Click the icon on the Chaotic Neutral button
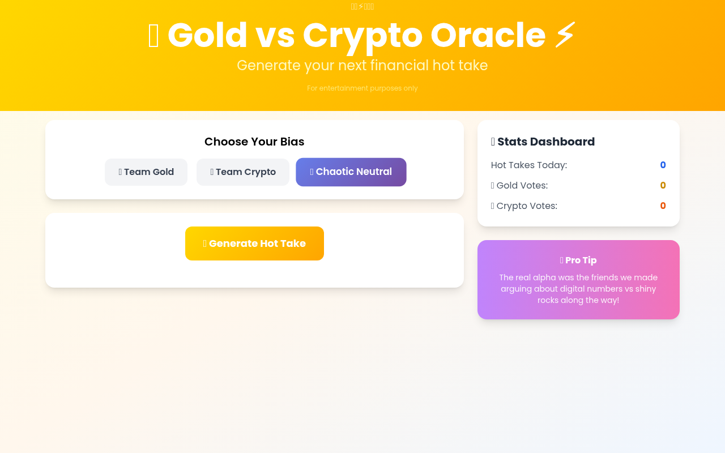 [x=311, y=172]
